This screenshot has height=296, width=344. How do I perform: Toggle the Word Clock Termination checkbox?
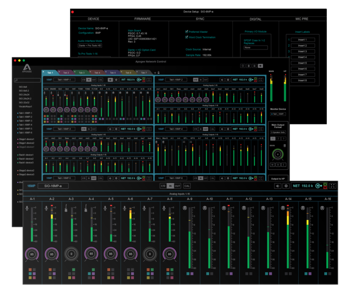[x=187, y=37]
